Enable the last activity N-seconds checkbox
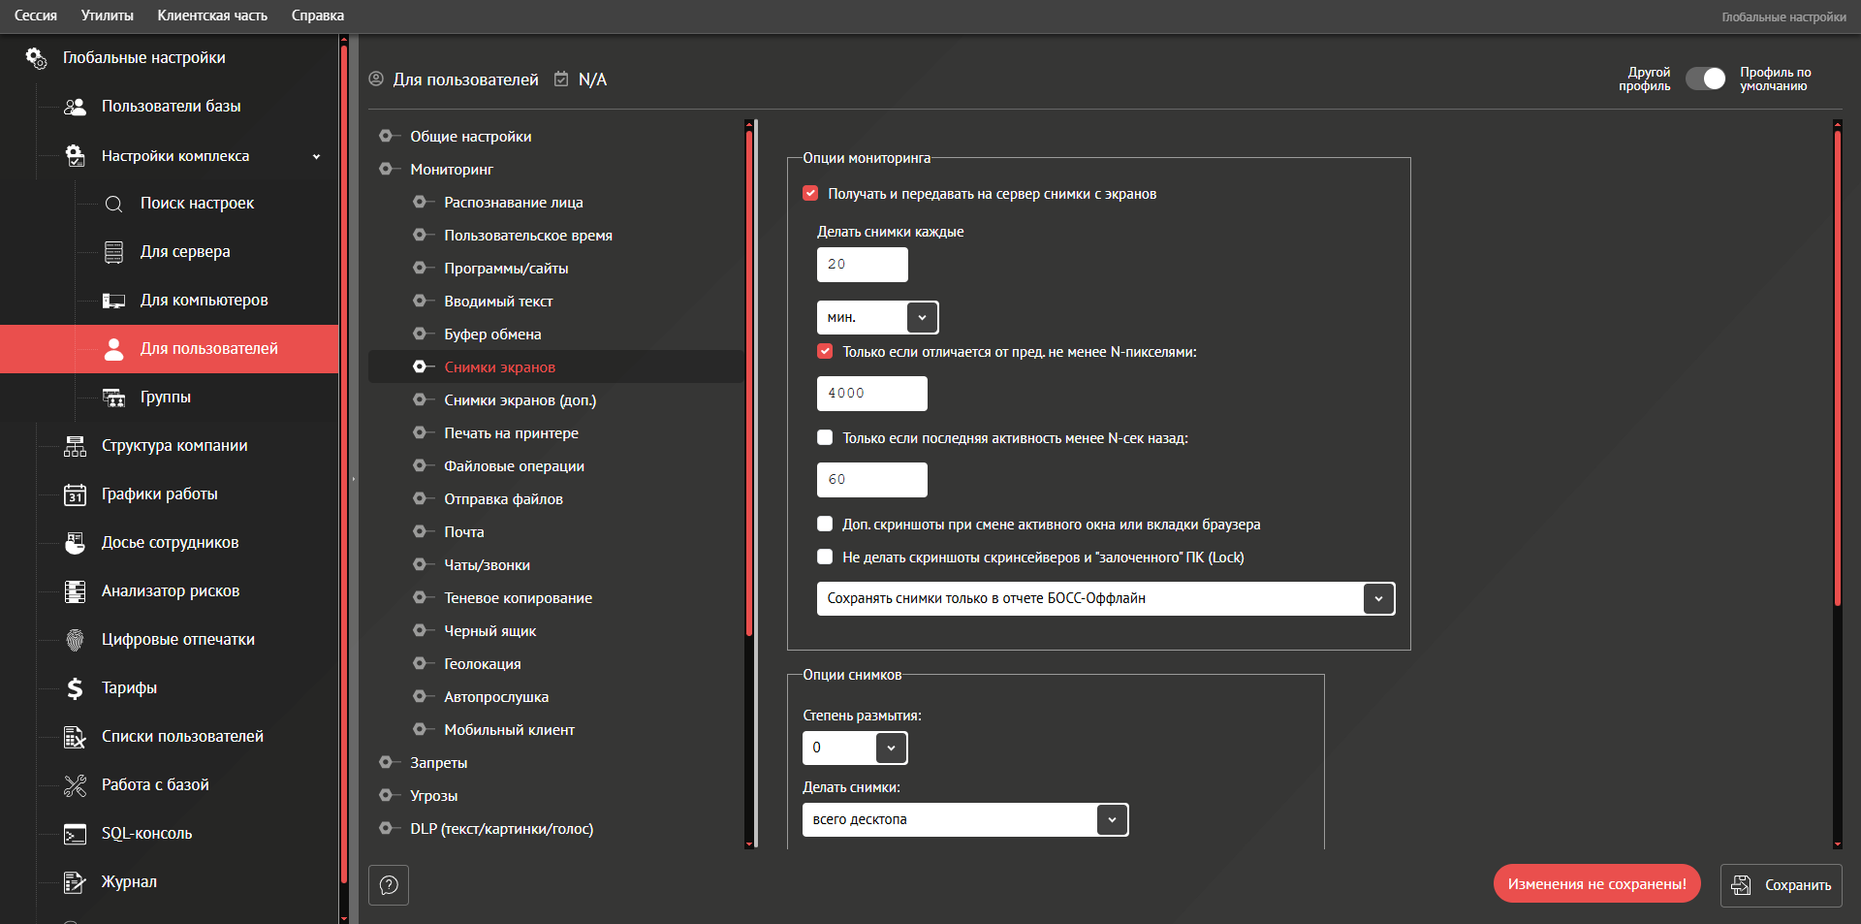The image size is (1861, 924). (825, 438)
